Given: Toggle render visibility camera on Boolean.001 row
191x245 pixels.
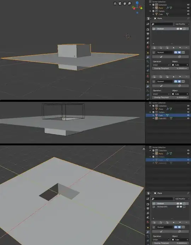Looking at the screenshot, I should pos(178,207).
